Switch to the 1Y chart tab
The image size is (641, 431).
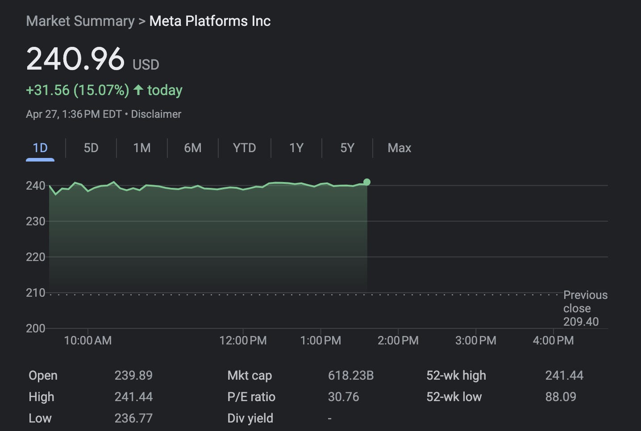(296, 148)
